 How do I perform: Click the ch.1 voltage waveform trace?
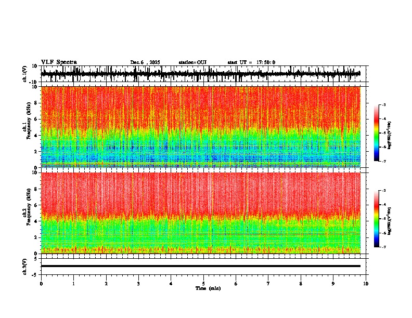(201, 74)
